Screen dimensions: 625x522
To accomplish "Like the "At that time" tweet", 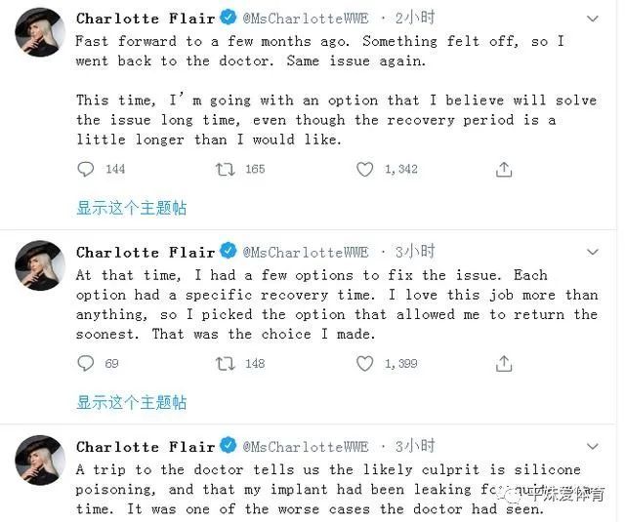I will [x=364, y=363].
